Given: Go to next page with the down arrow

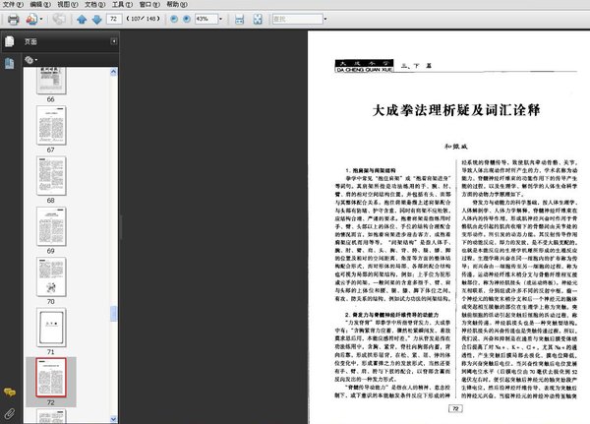Looking at the screenshot, I should pyautogui.click(x=97, y=20).
